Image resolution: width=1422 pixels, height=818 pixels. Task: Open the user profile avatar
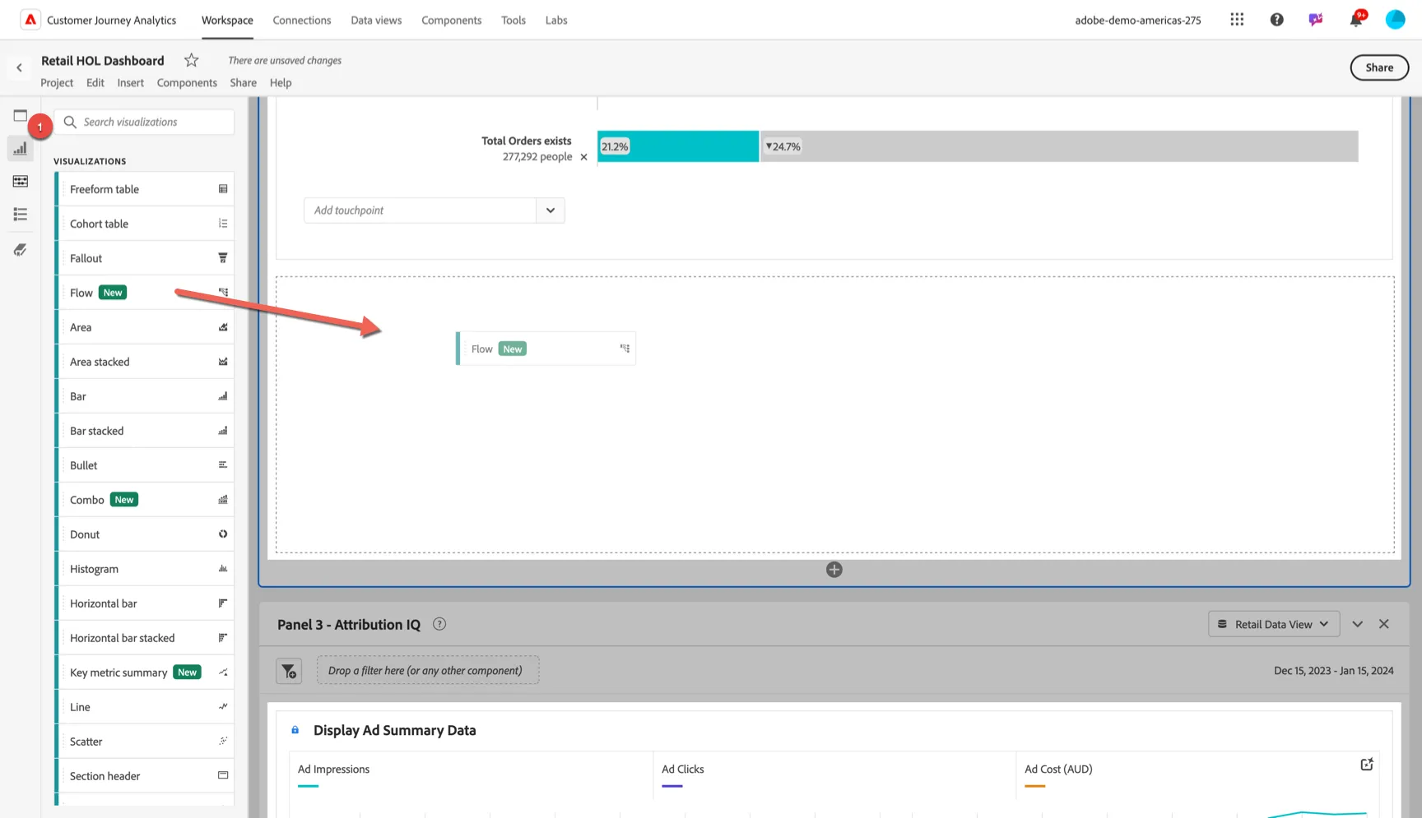(1396, 20)
